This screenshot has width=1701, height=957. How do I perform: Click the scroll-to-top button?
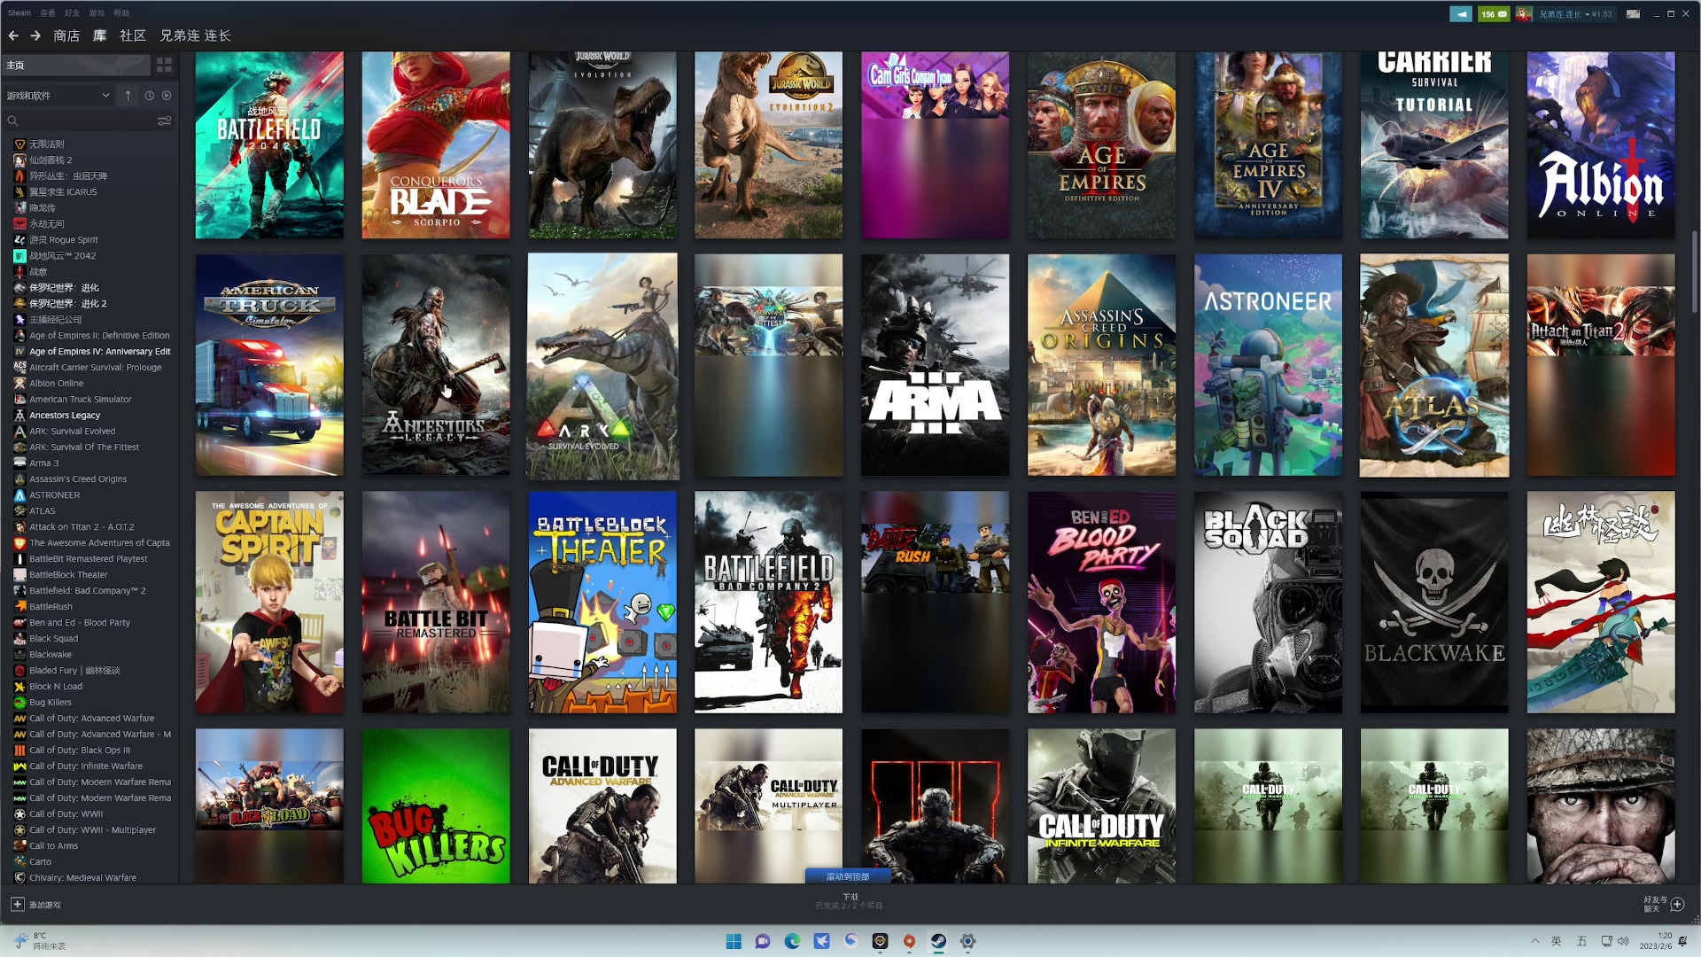(x=848, y=876)
